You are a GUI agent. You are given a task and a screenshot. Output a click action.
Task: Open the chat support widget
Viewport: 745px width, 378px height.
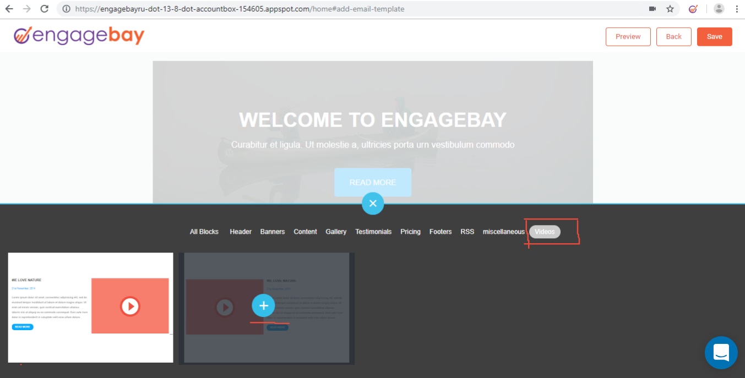721,352
